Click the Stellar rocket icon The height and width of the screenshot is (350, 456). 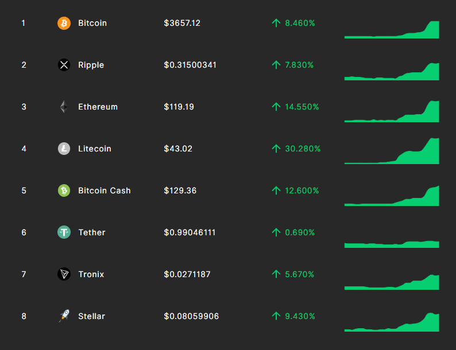64,316
